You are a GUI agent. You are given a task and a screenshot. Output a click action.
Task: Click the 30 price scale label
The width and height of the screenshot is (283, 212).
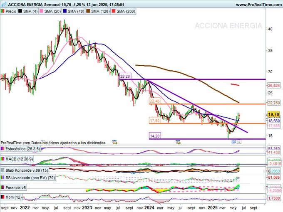point(270,72)
